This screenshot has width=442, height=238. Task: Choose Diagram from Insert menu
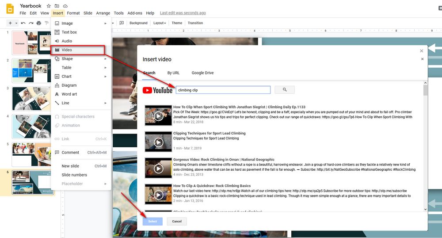pos(81,85)
